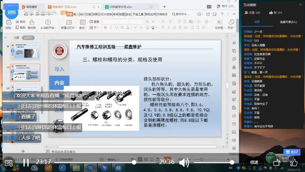Click the 新建幻灯片 icon
Screen dimensions: 305x172
point(69,22)
